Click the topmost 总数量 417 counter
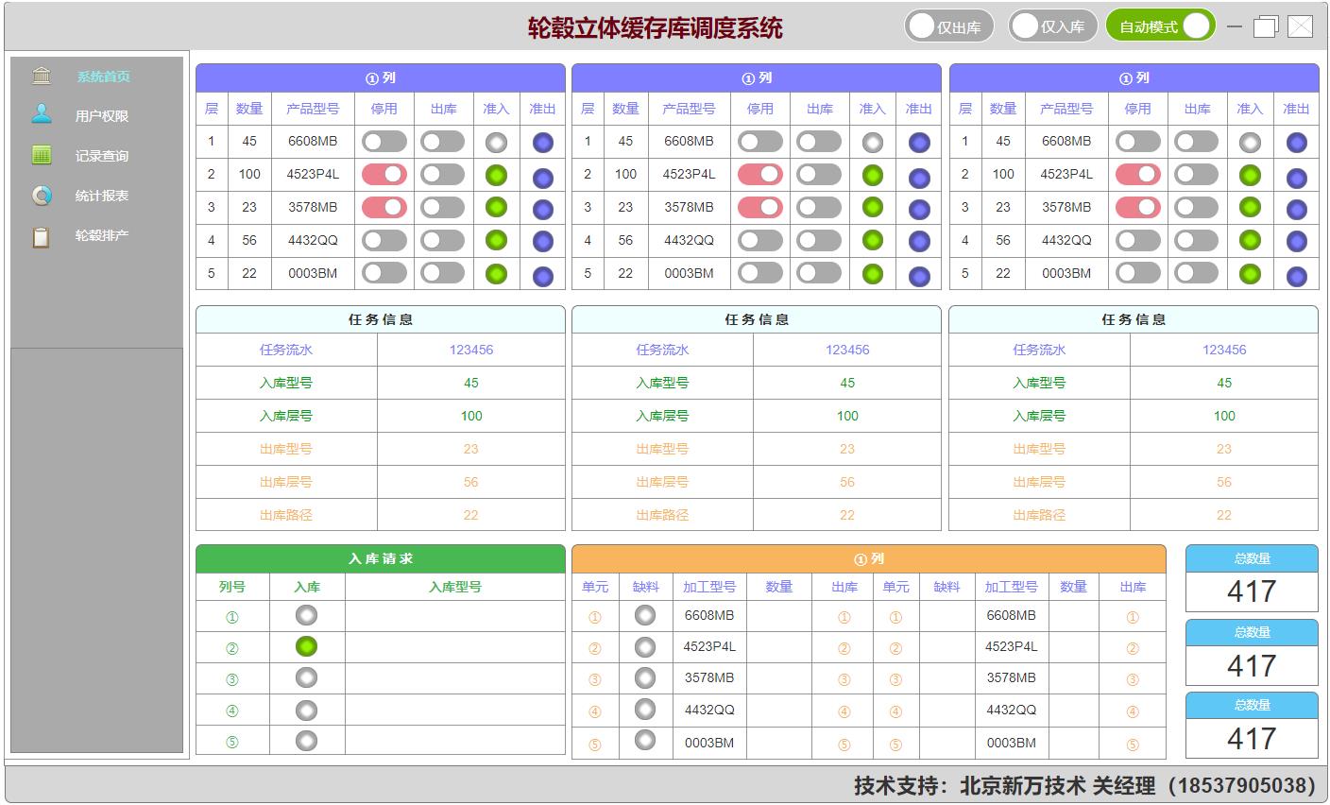 click(x=1252, y=591)
